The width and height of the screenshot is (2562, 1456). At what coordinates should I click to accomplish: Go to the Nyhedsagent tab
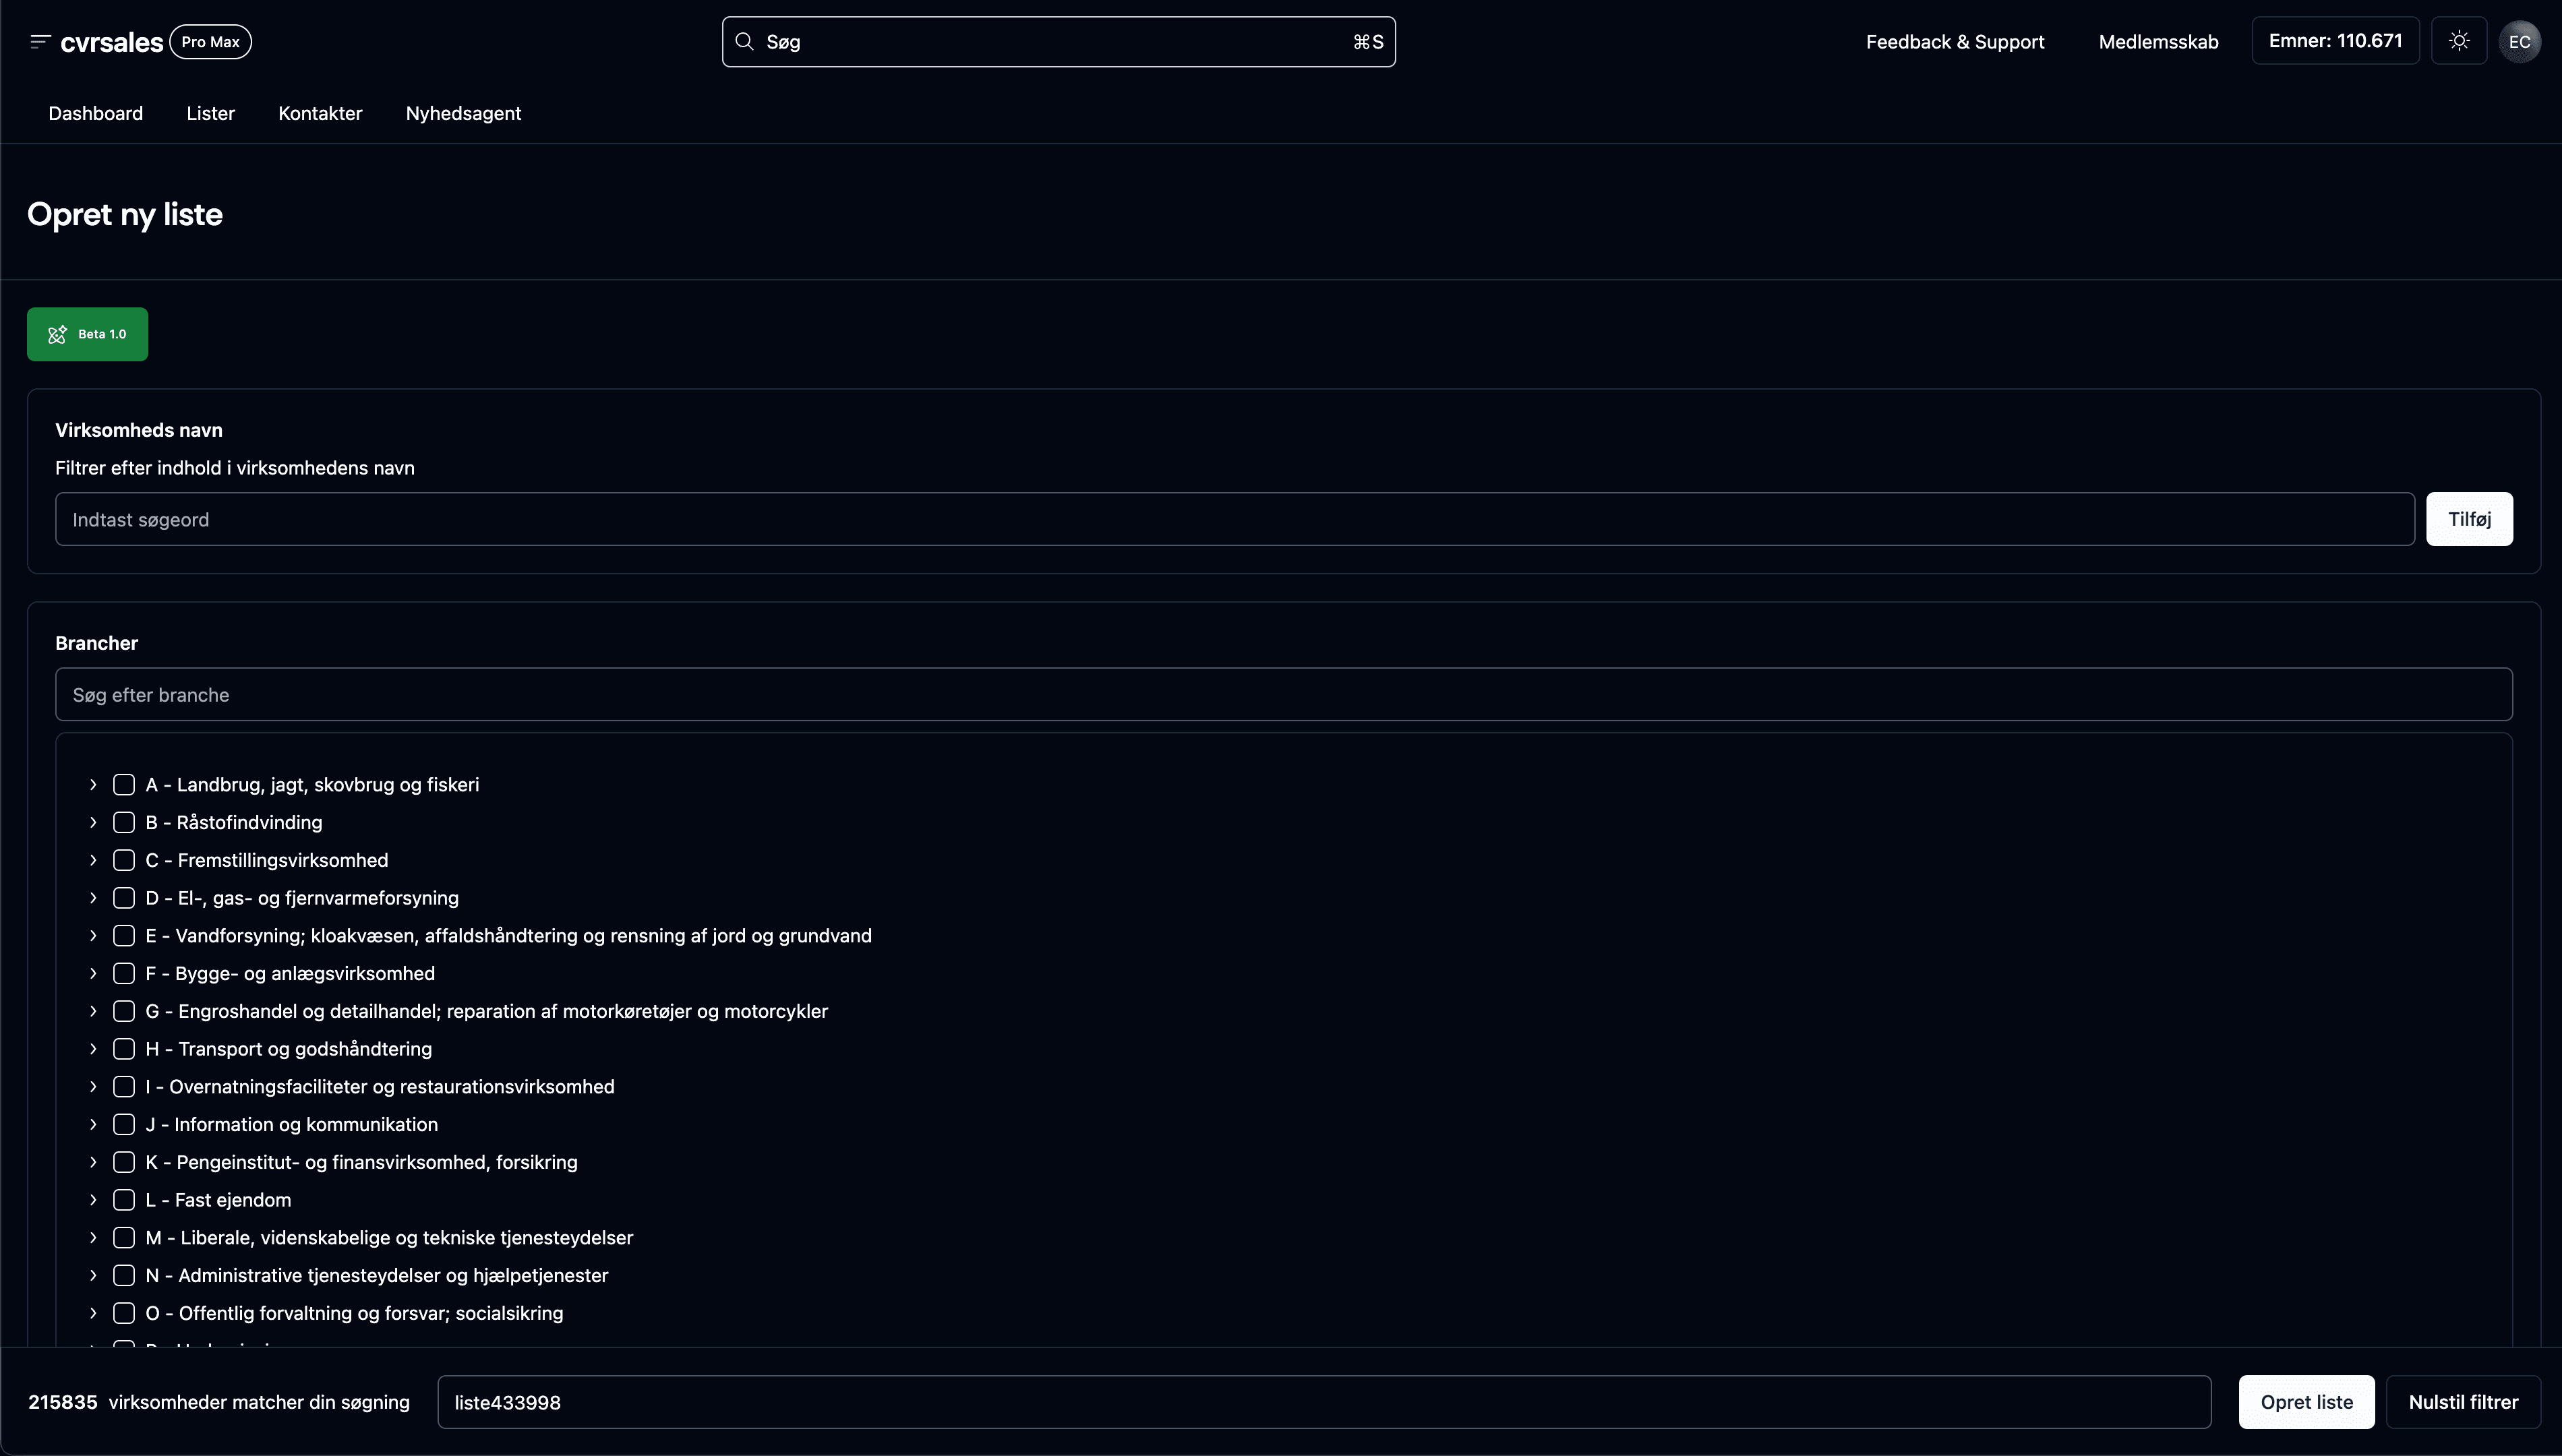(x=463, y=113)
